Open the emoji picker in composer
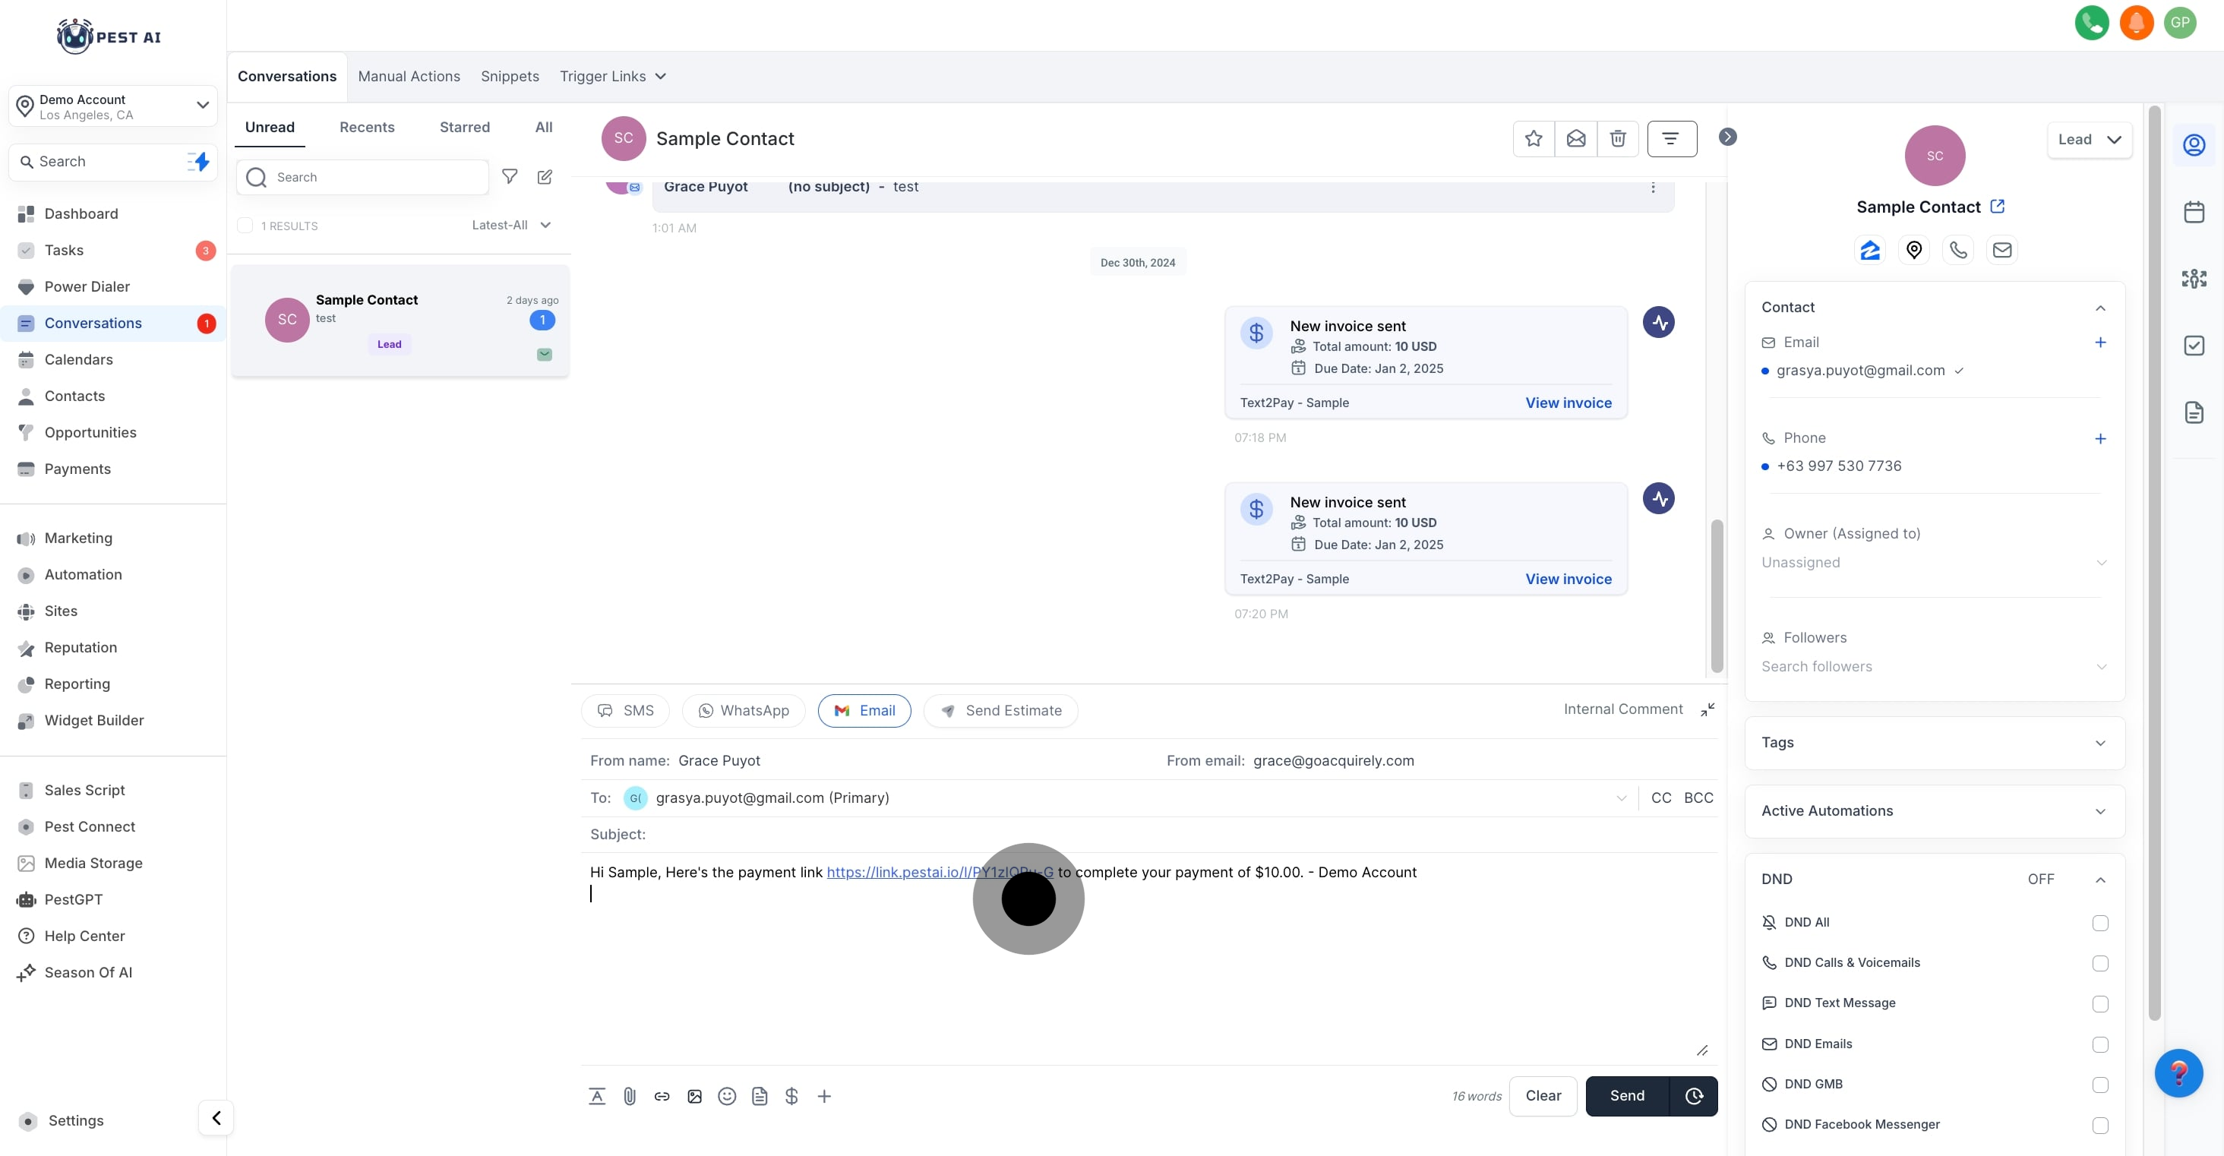The width and height of the screenshot is (2224, 1156). (x=727, y=1097)
